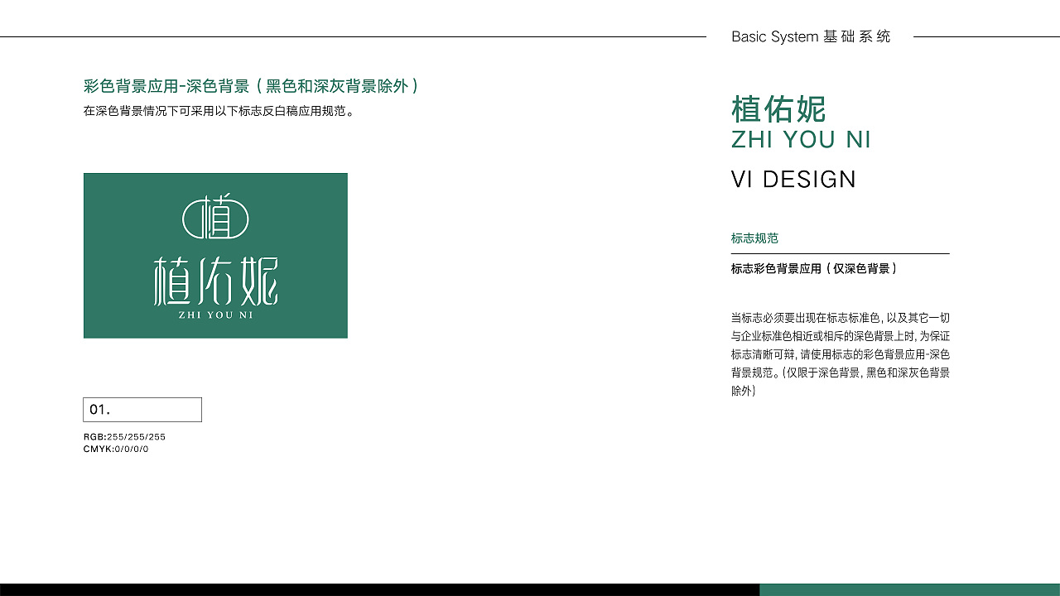Click the green heading '彩色背景应用-深色背景'
1060x596 pixels.
[x=166, y=86]
